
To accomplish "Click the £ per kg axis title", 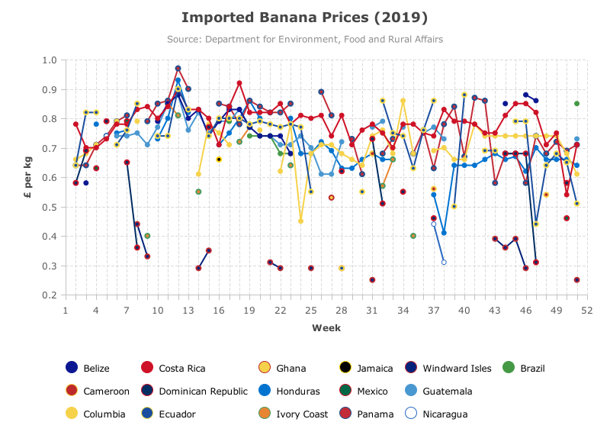I will [x=27, y=177].
